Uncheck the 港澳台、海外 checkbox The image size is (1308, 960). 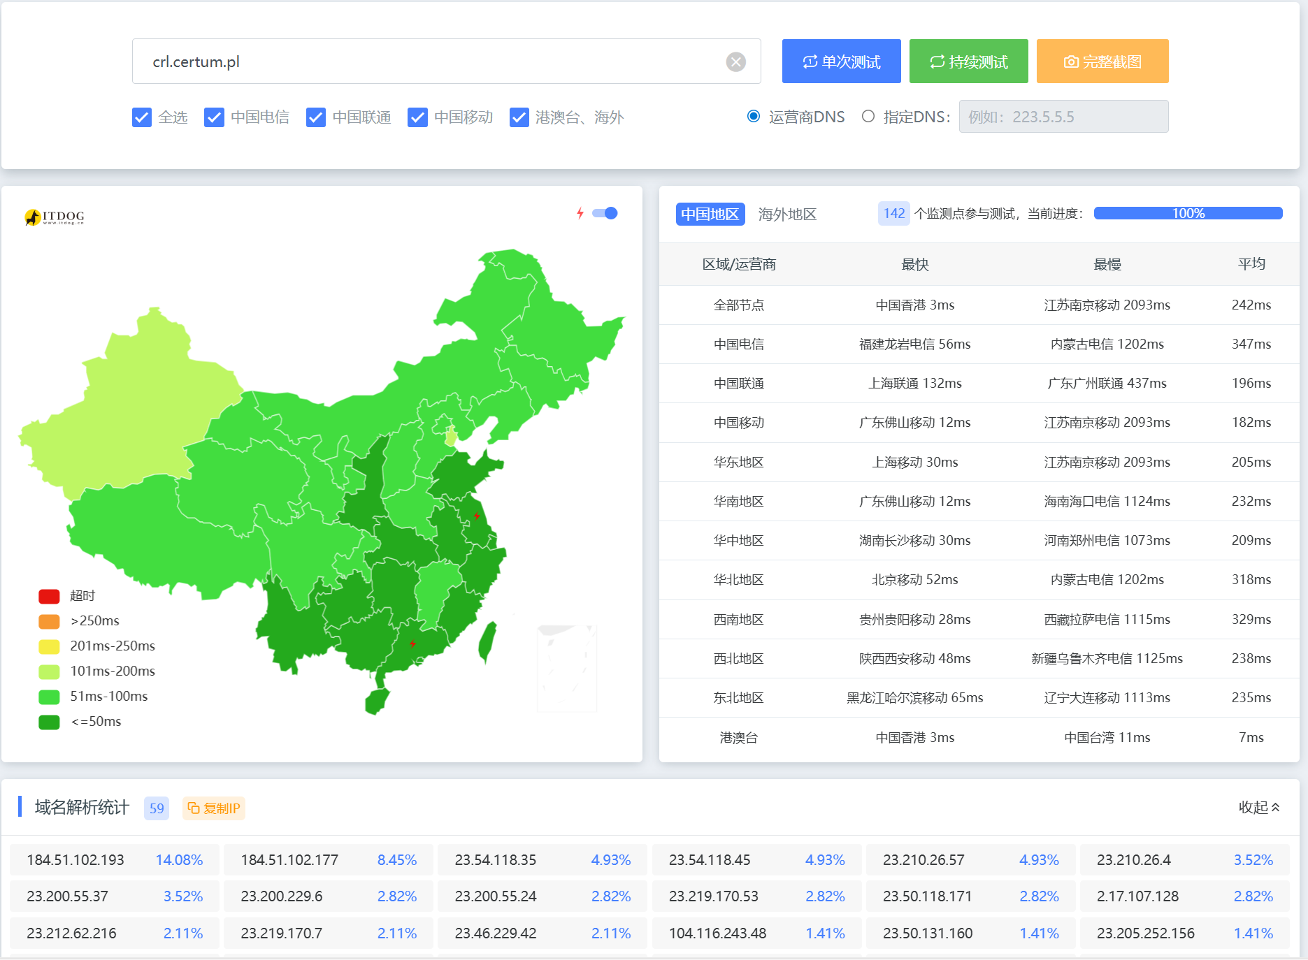[519, 117]
